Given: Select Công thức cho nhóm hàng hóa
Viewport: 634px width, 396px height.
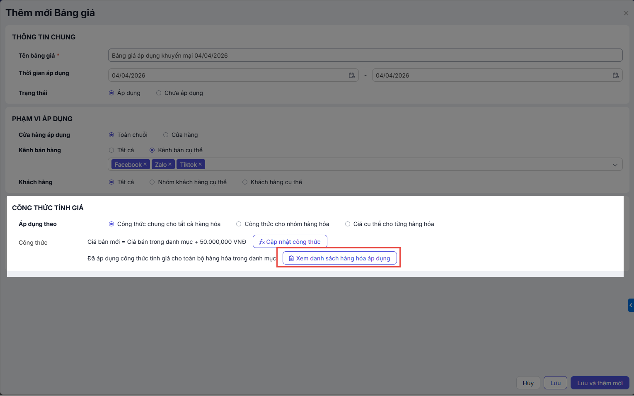Looking at the screenshot, I should click(239, 224).
